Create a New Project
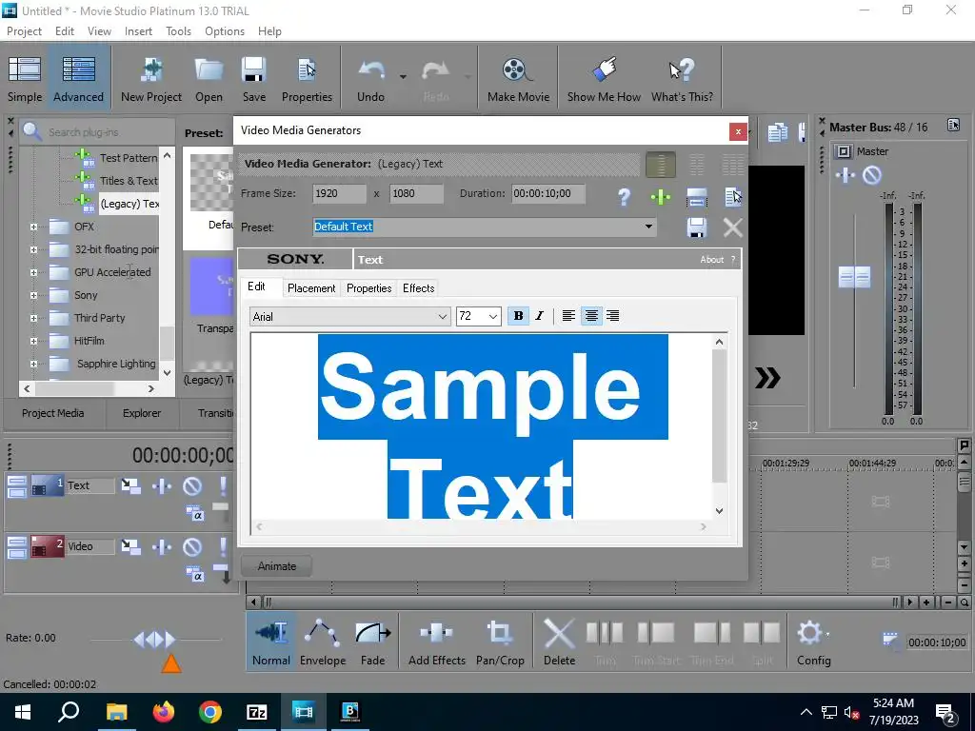The height and width of the screenshot is (731, 975). tap(151, 79)
